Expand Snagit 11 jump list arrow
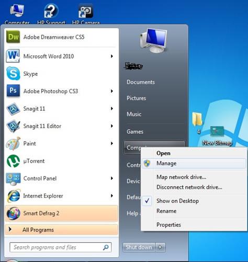Viewport: 248px width, 262px height. (112, 108)
